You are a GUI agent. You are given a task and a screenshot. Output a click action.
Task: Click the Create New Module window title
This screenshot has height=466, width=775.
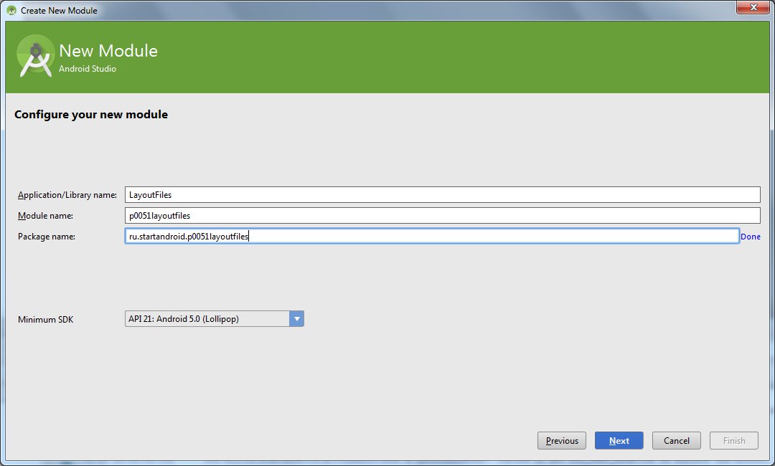pyautogui.click(x=59, y=10)
